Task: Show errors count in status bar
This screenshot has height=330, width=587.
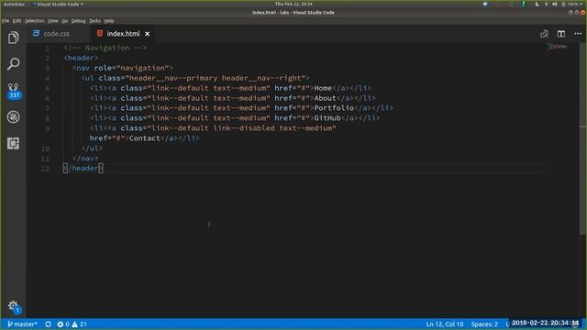Action: point(63,324)
